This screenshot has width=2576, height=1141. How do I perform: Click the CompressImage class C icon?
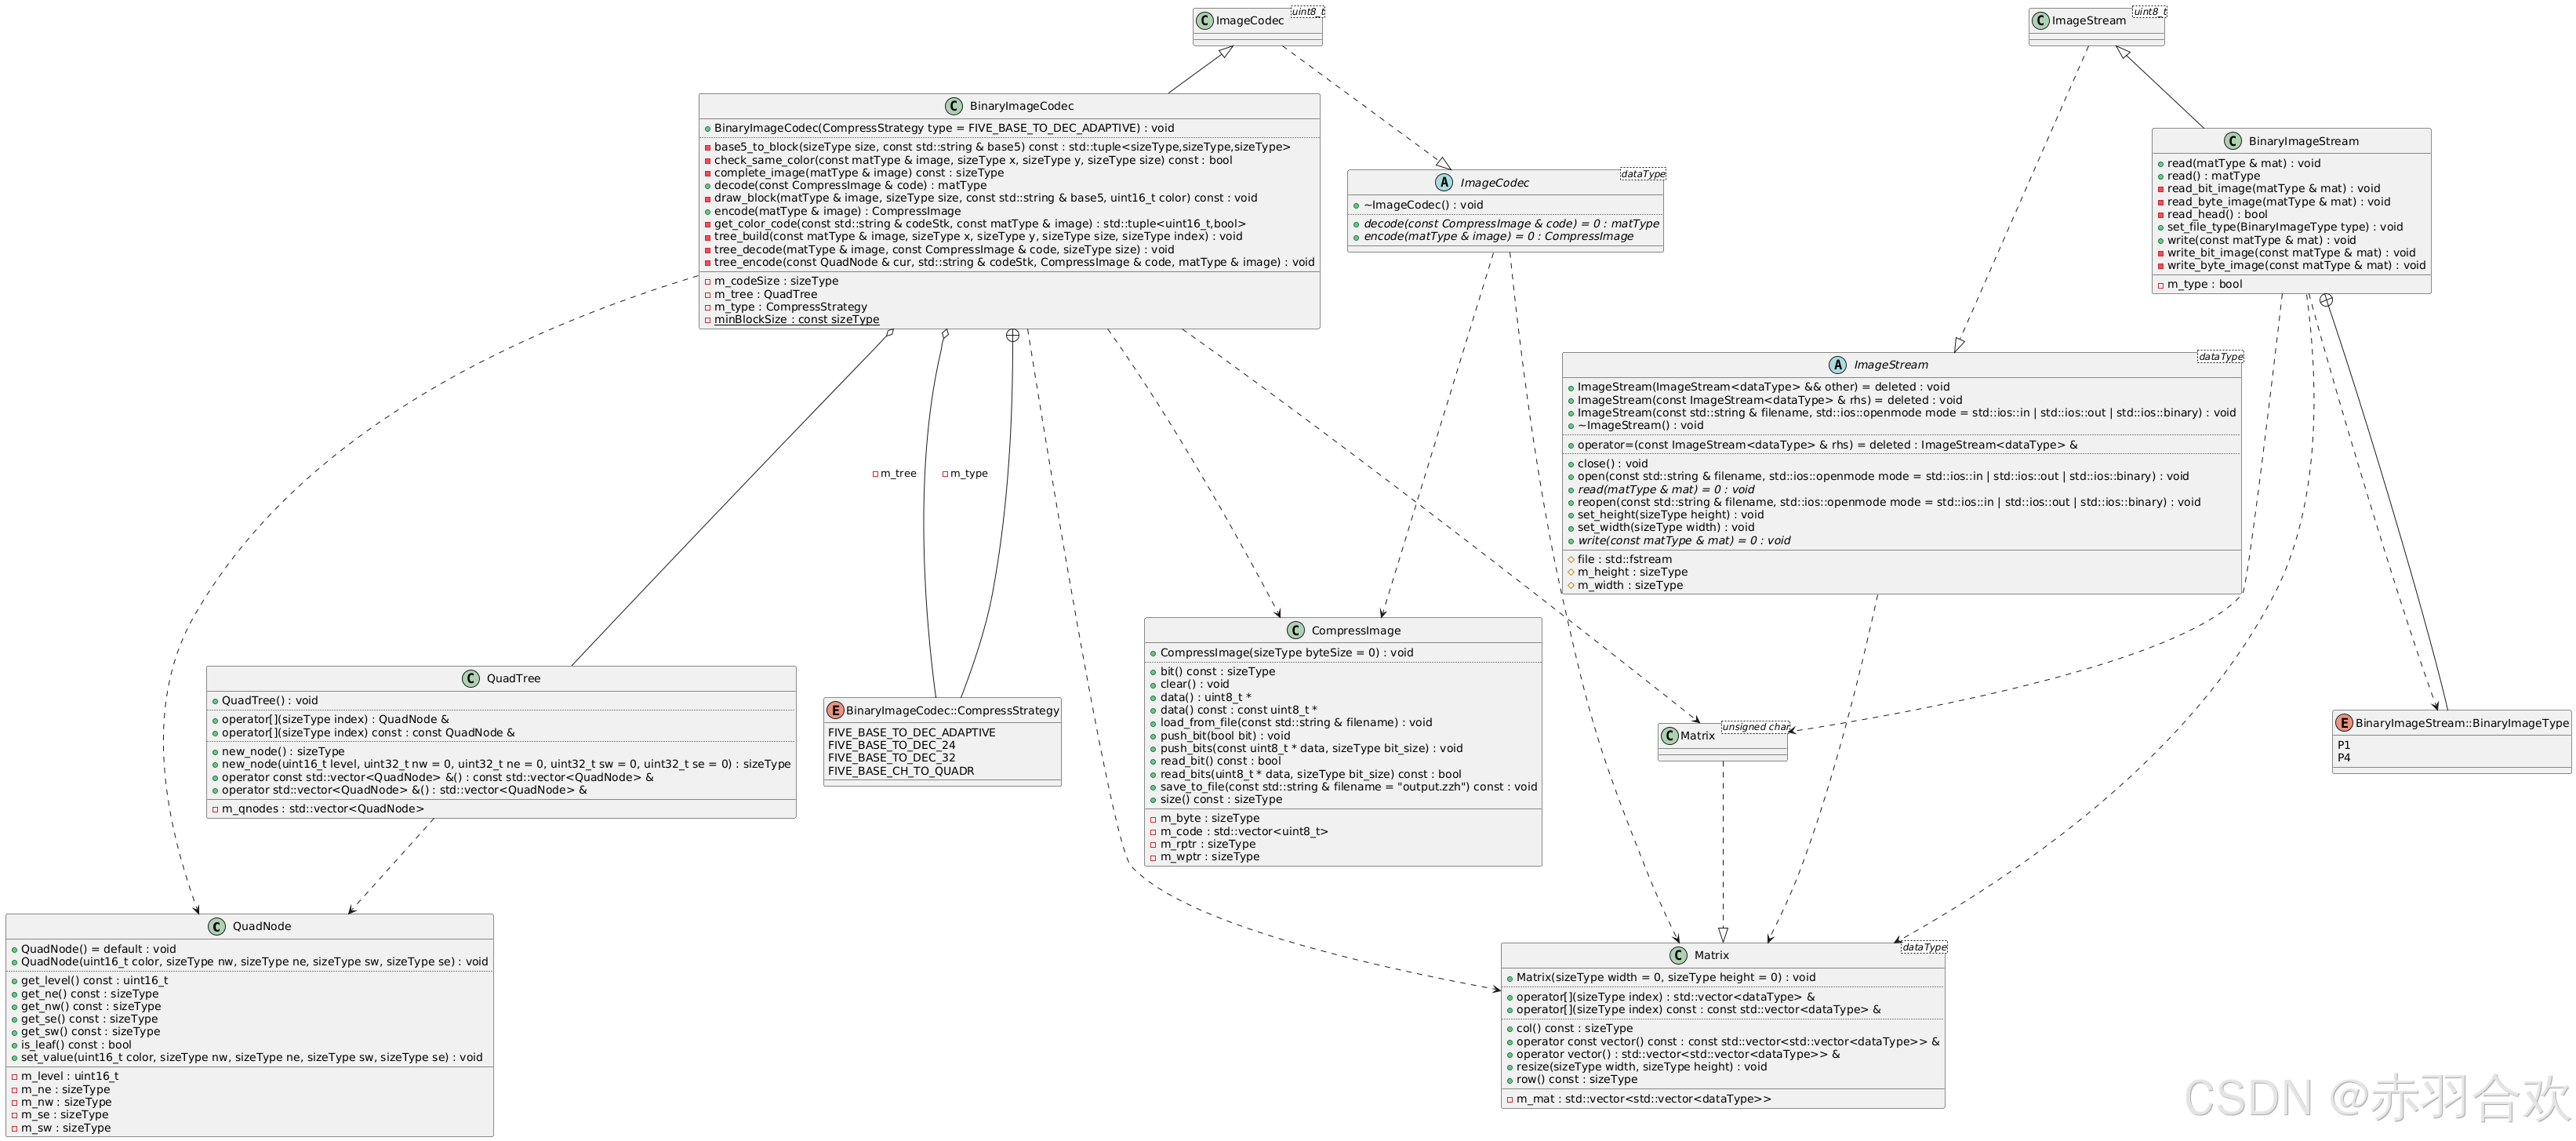(1296, 630)
